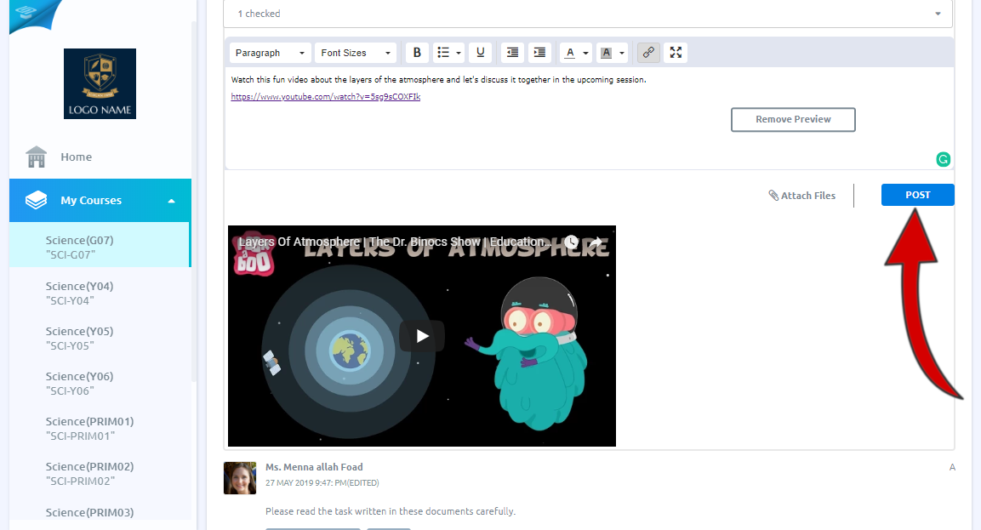Click the Watch later clock icon on video
Viewport: 981px width, 530px height.
[571, 242]
